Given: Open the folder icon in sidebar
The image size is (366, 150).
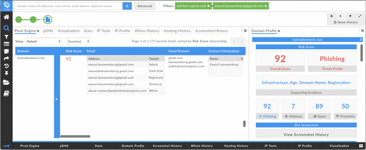Looking at the screenshot, I should click(x=6, y=82).
